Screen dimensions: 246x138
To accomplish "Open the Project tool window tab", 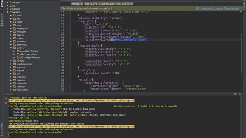I will pos(2,5).
